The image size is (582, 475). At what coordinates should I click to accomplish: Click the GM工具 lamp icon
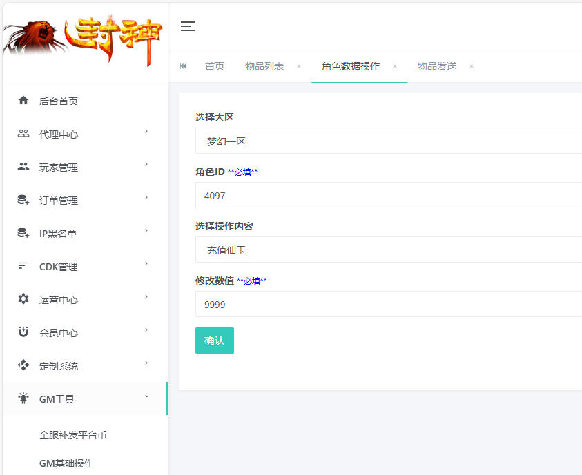(x=21, y=398)
